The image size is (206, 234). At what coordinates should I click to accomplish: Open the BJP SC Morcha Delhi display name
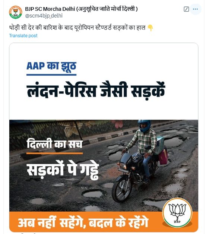coord(81,9)
